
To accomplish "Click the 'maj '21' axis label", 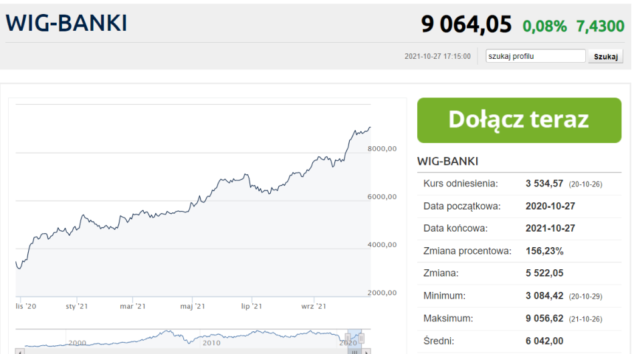I will [193, 307].
